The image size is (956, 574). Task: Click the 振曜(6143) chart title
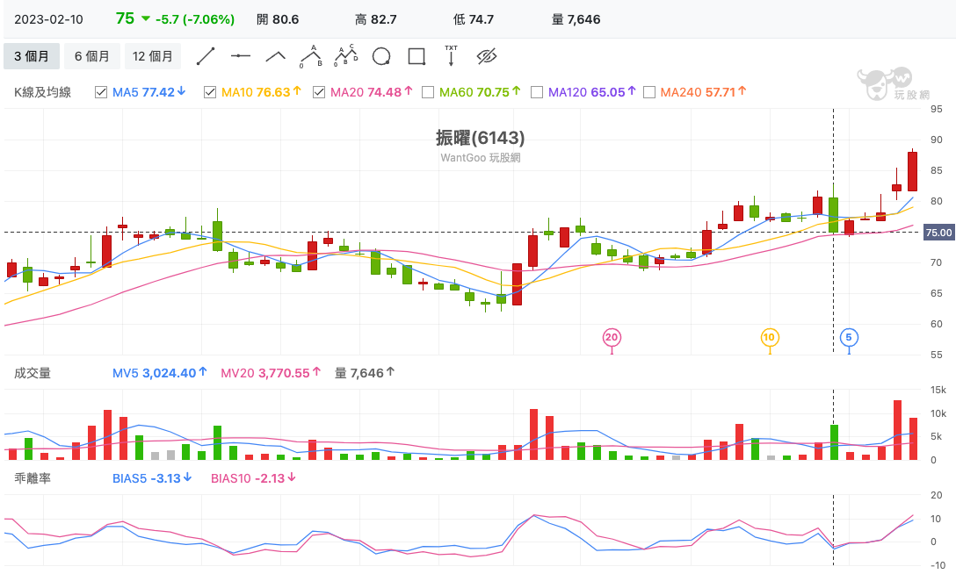pyautogui.click(x=481, y=138)
